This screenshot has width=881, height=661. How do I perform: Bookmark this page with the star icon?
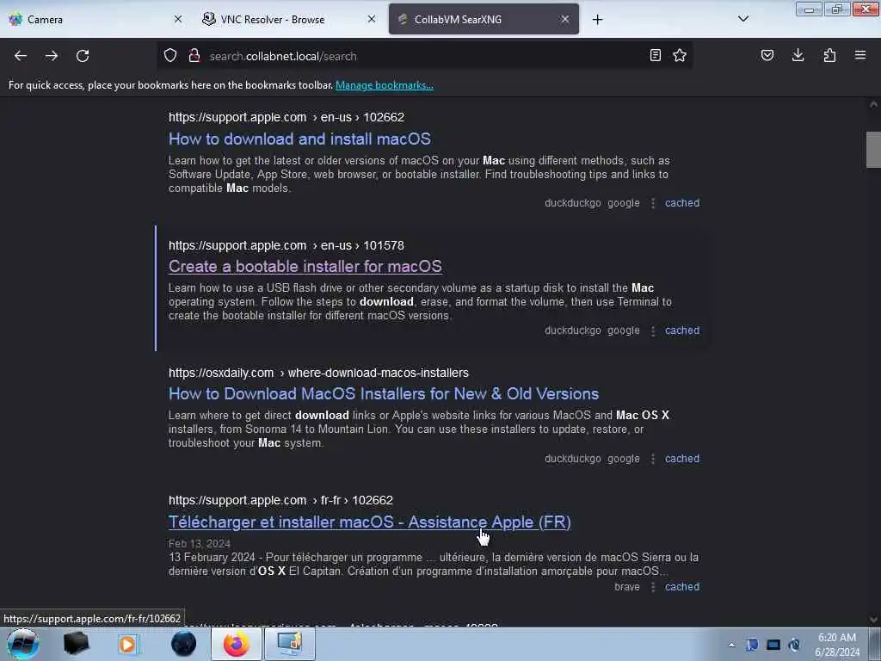tap(680, 56)
